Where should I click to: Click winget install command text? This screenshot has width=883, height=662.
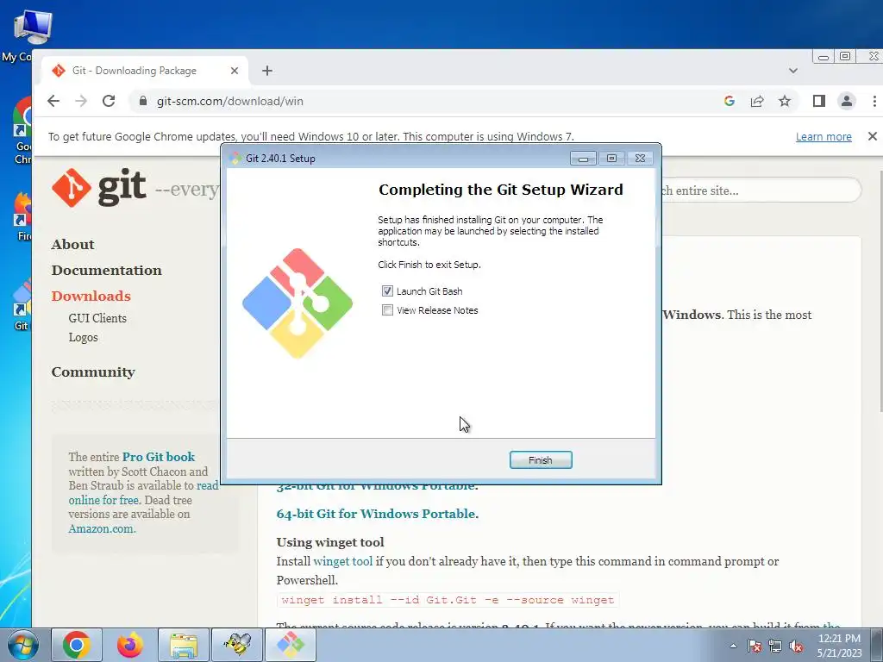(x=448, y=600)
